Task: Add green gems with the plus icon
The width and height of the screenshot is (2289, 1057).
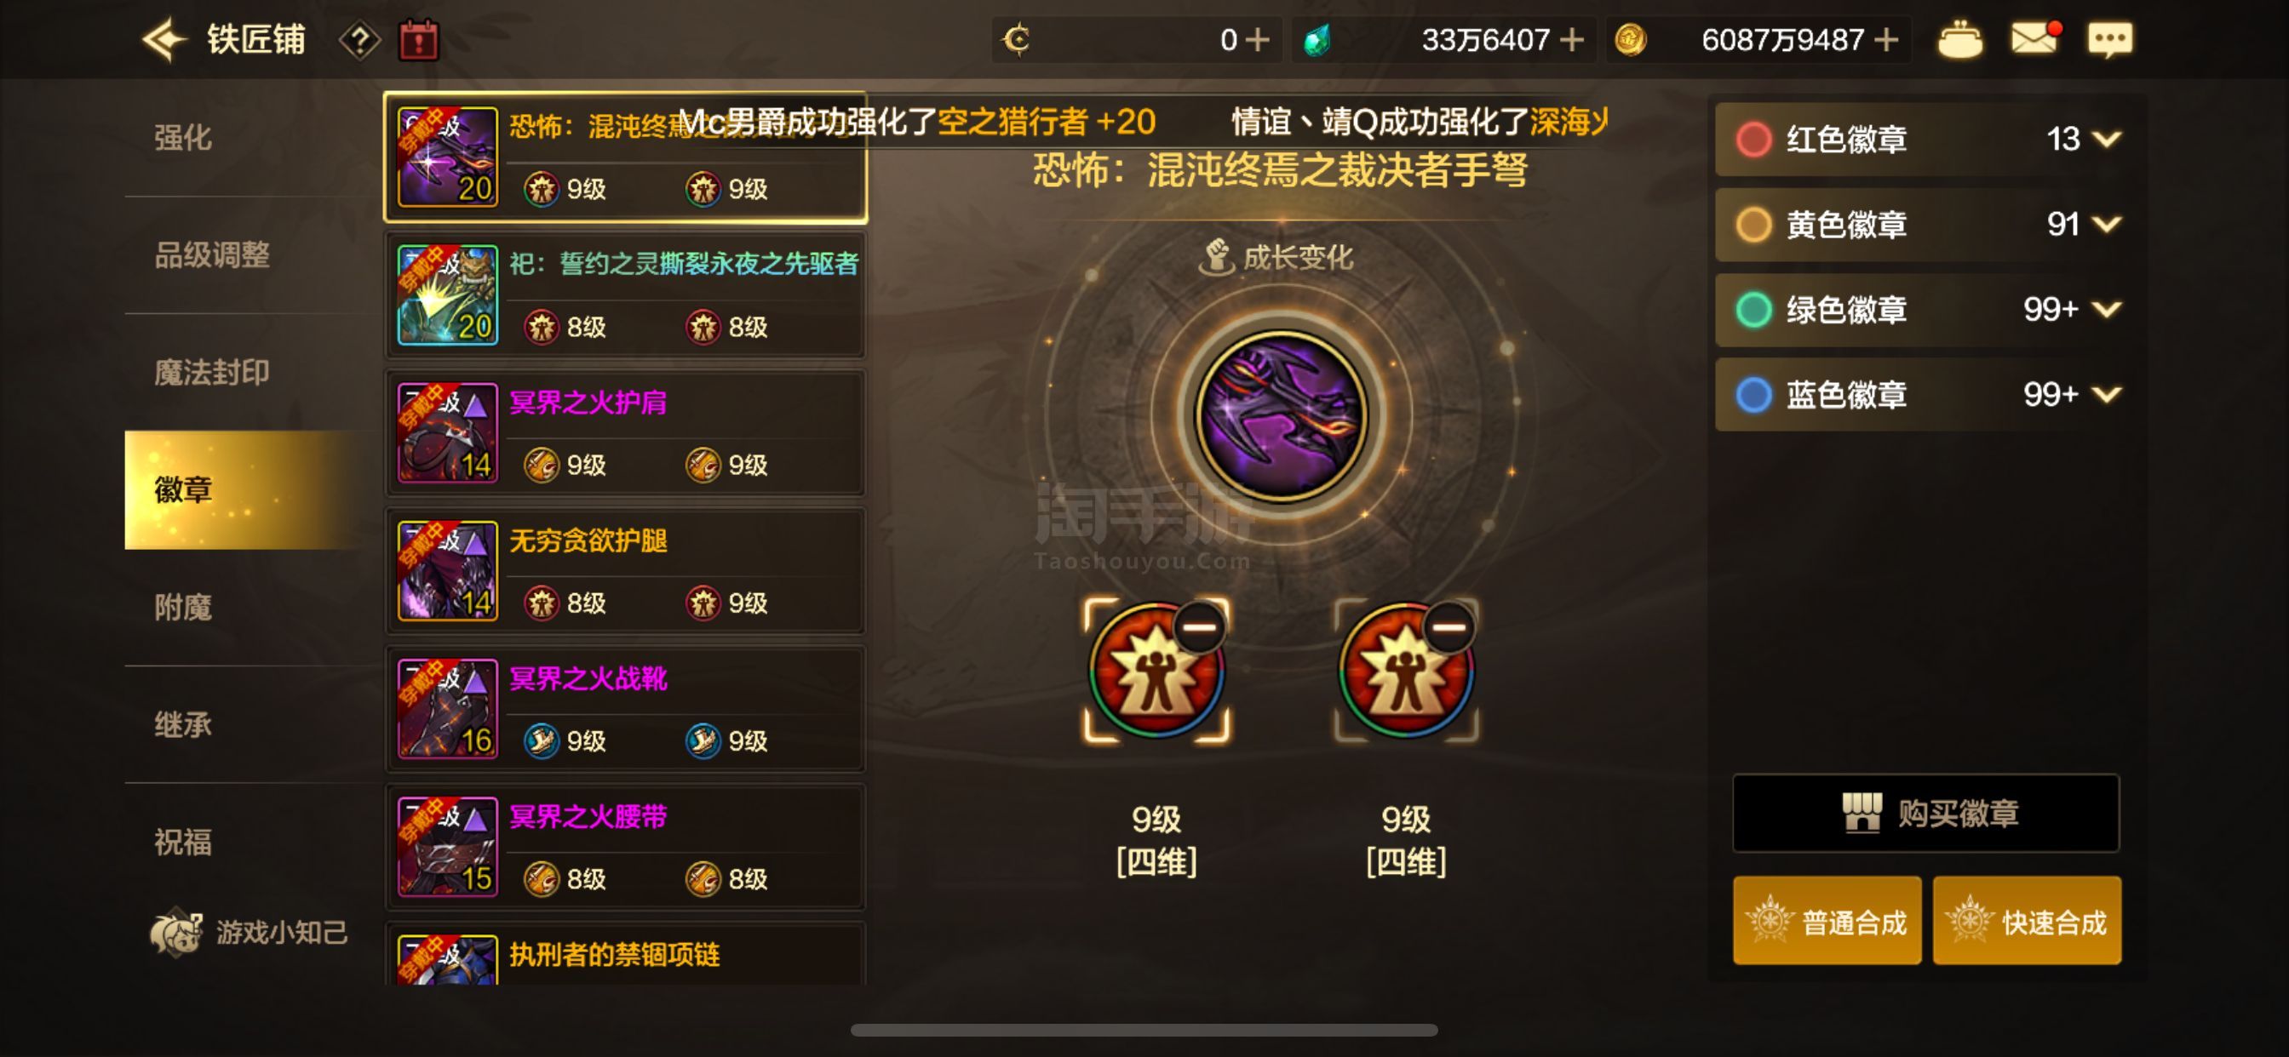Action: 1572,39
